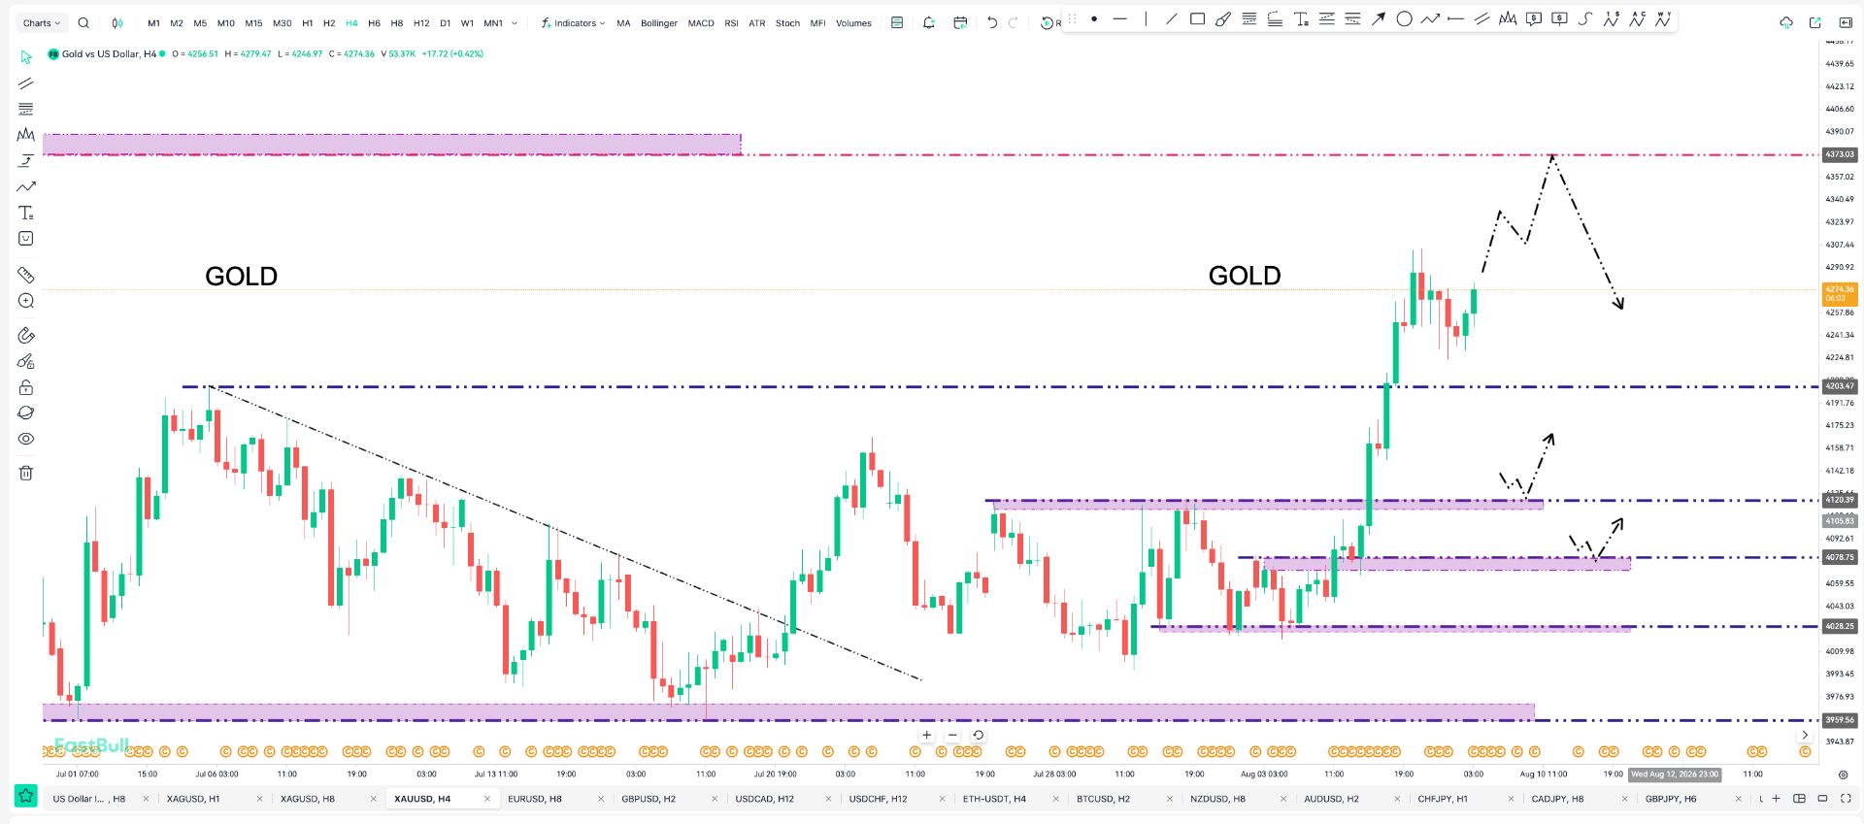Open the measuring ruler tool

click(26, 275)
